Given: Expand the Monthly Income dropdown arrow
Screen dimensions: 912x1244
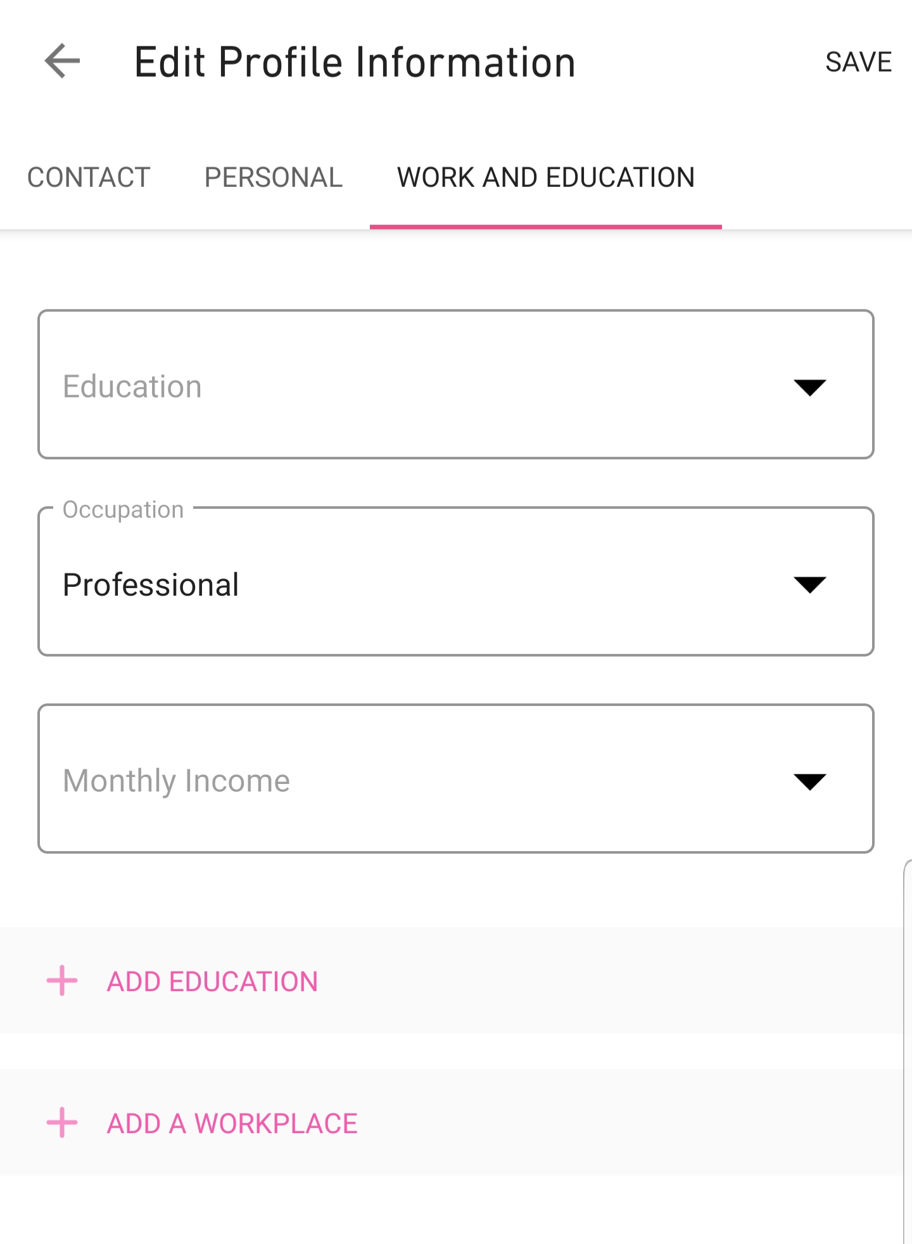Looking at the screenshot, I should [809, 781].
